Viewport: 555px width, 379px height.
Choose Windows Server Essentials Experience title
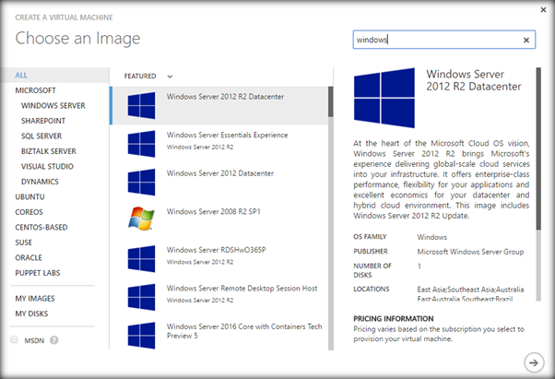coord(227,135)
